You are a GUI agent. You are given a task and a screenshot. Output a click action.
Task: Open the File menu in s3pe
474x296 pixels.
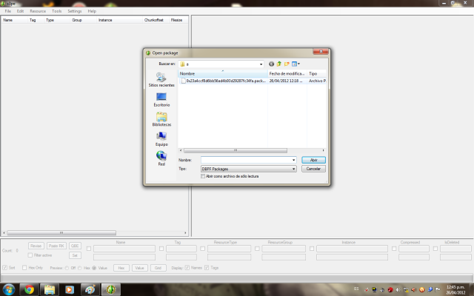pyautogui.click(x=8, y=11)
